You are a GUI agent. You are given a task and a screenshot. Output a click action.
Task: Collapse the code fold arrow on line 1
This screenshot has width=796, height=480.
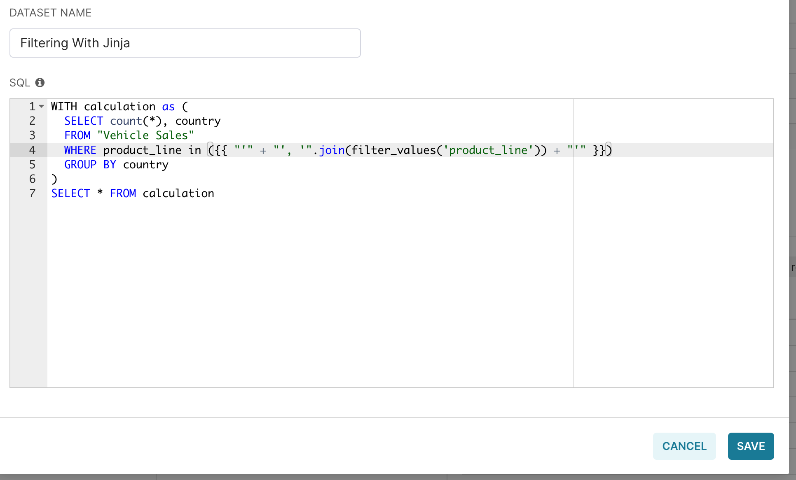click(x=41, y=107)
